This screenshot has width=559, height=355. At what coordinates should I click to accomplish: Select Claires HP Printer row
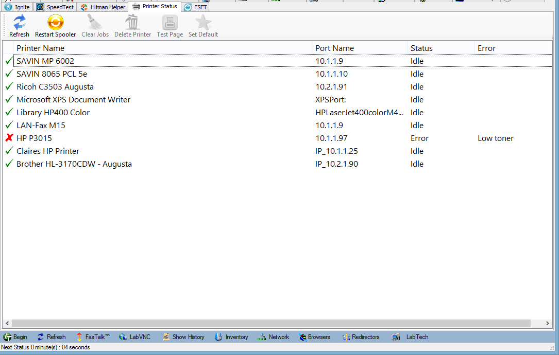pyautogui.click(x=277, y=151)
